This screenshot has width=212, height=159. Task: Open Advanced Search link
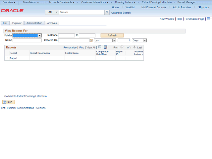[x=121, y=13]
